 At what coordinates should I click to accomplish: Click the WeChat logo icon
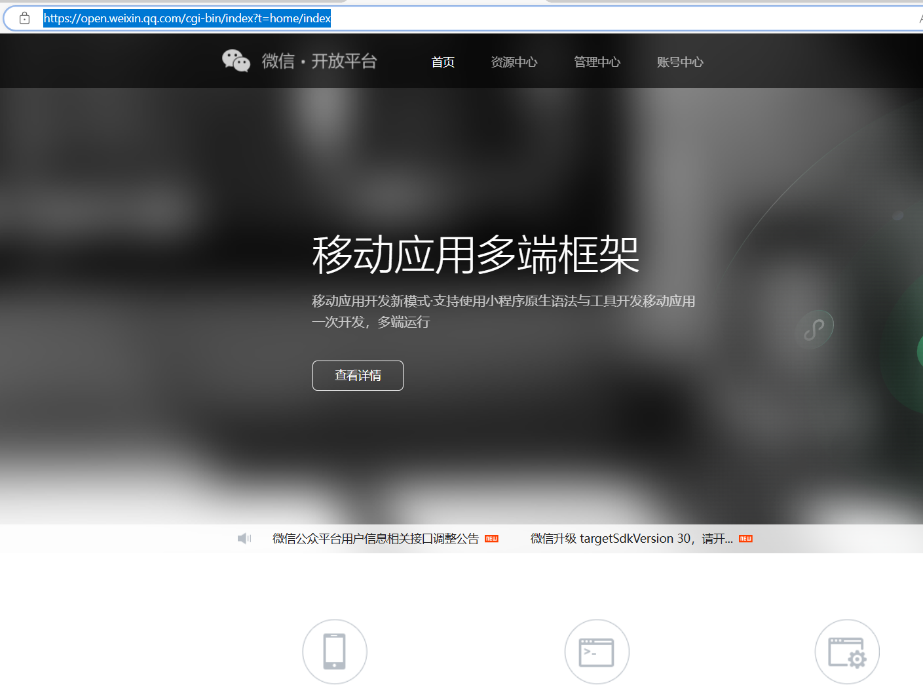point(236,61)
